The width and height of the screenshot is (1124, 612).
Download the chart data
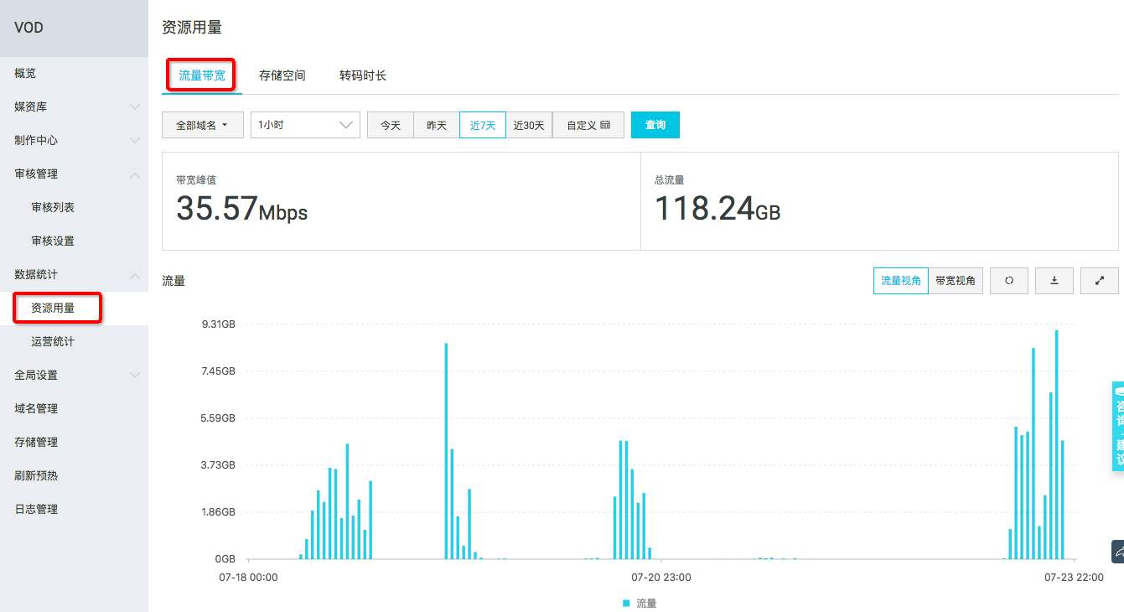1054,281
